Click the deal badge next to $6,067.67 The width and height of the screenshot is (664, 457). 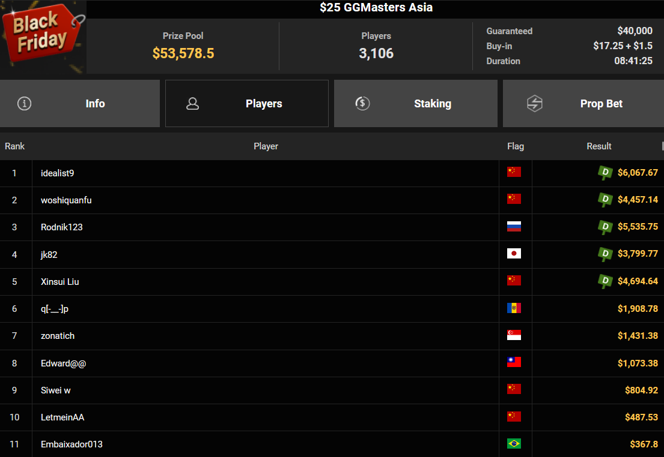(605, 173)
